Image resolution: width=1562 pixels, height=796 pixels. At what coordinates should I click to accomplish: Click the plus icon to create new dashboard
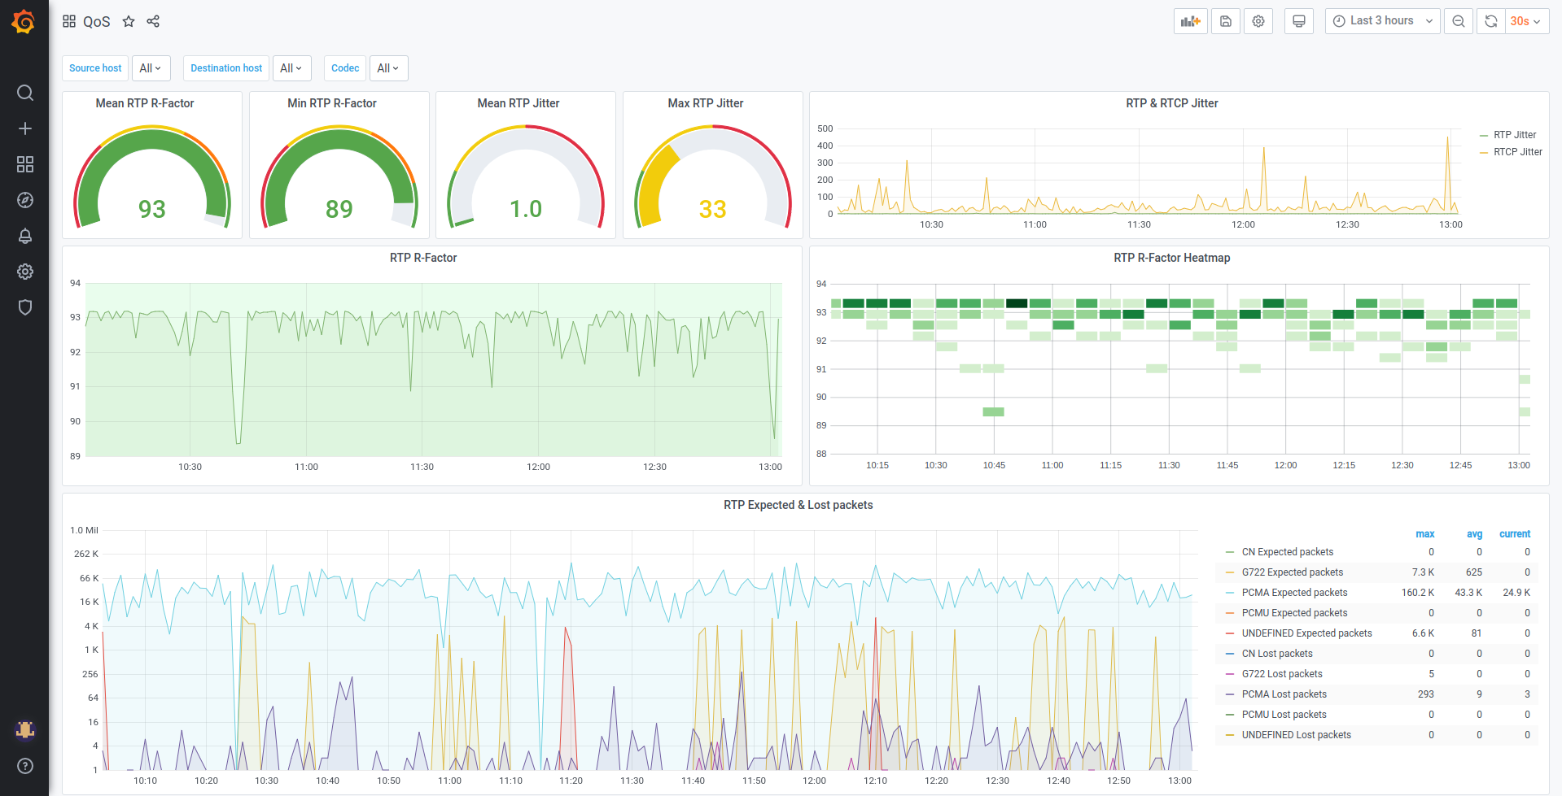(24, 128)
